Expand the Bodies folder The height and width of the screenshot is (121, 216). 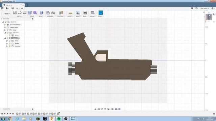coord(7,43)
